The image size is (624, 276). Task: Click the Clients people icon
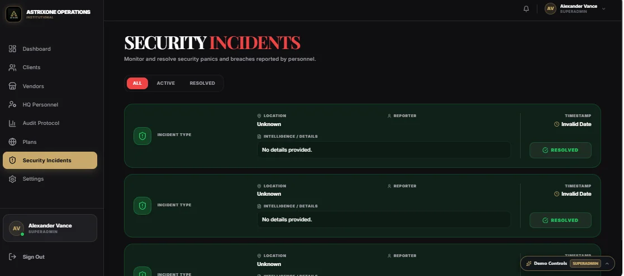point(12,67)
